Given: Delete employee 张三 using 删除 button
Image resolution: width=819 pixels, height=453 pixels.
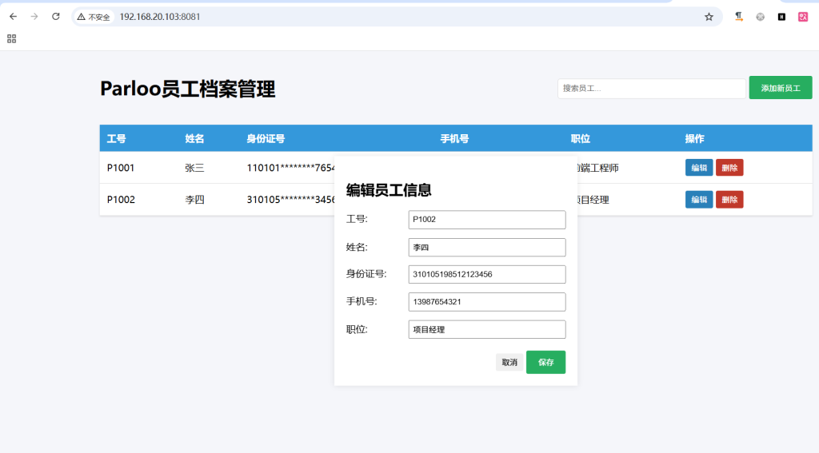Looking at the screenshot, I should coord(729,168).
